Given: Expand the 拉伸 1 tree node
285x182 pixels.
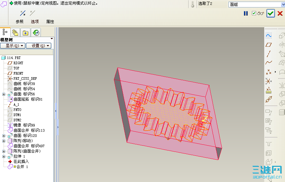Looking at the screenshot, I should [4, 156].
